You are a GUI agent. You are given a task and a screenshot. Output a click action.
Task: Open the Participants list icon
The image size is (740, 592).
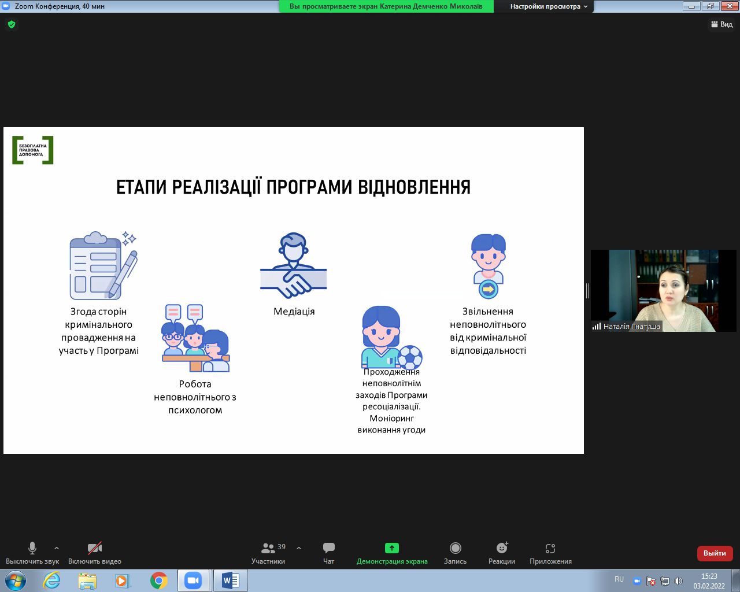(268, 548)
